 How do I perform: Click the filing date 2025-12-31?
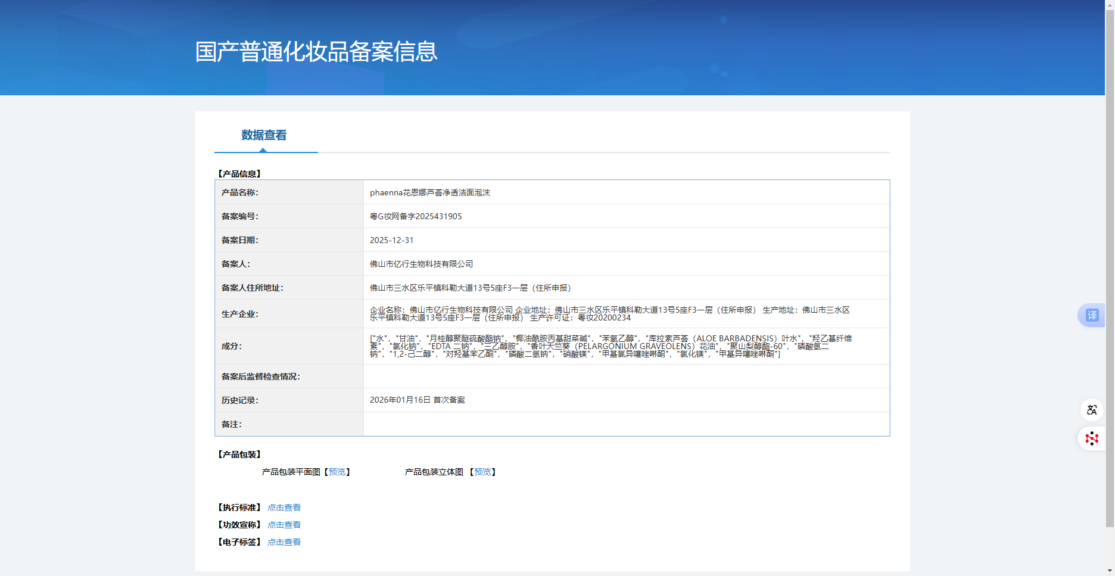click(x=391, y=240)
